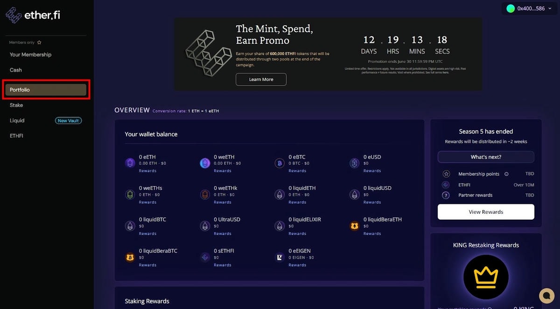The height and width of the screenshot is (309, 560).
Task: Click the liquidBeraETH bear icon
Action: [354, 226]
